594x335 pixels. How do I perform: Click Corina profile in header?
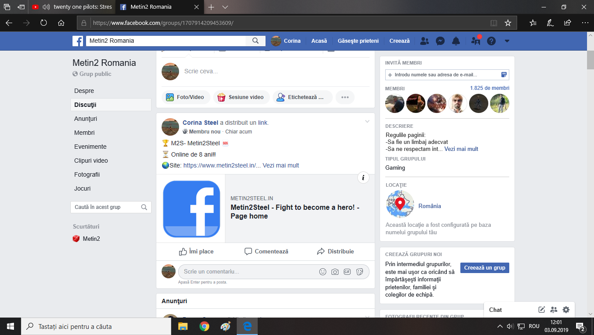coord(286,41)
